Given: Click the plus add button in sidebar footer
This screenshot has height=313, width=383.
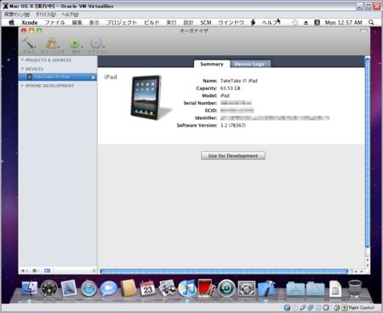Looking at the screenshot, I should coord(24,270).
